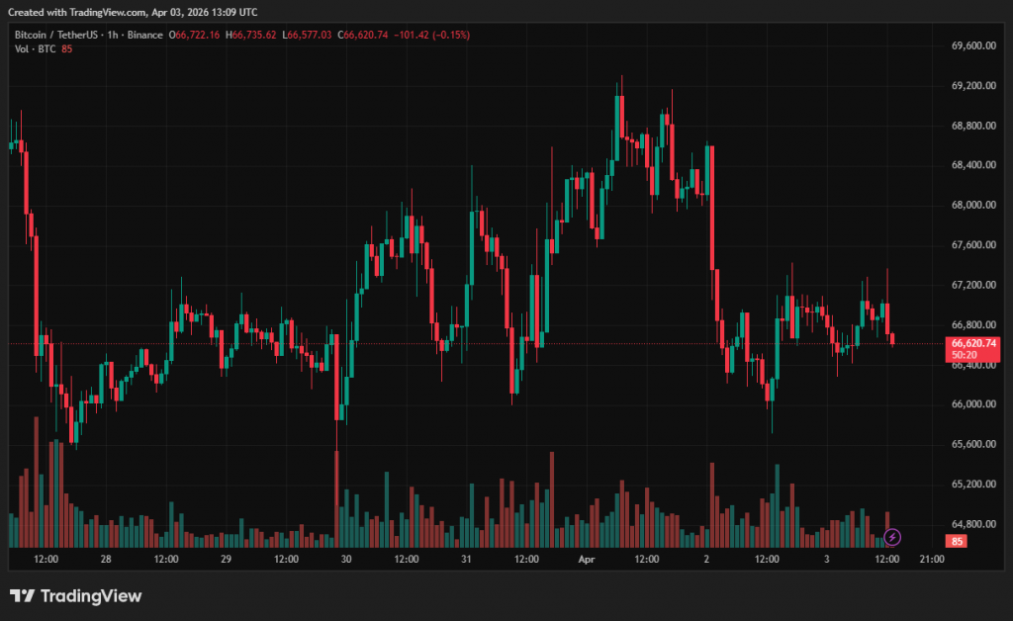1013x621 pixels.
Task: Open the 'Created with TradingView.com' header link
Action: click(x=132, y=12)
